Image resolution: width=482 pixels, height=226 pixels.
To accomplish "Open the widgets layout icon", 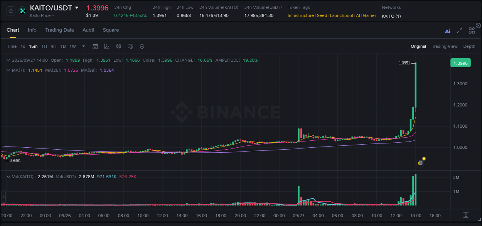I will click(471, 30).
